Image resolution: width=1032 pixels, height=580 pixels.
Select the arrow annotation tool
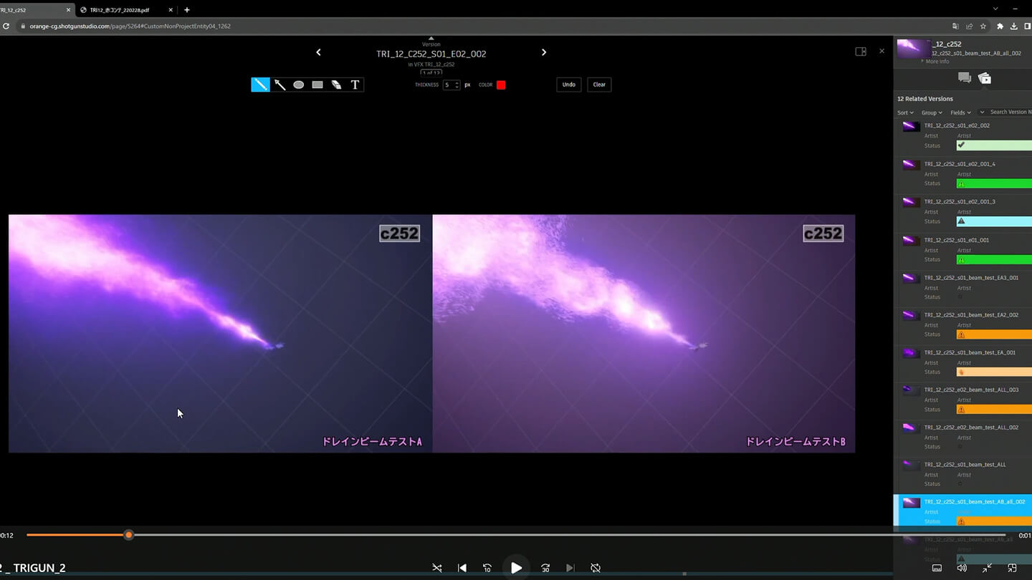click(279, 84)
